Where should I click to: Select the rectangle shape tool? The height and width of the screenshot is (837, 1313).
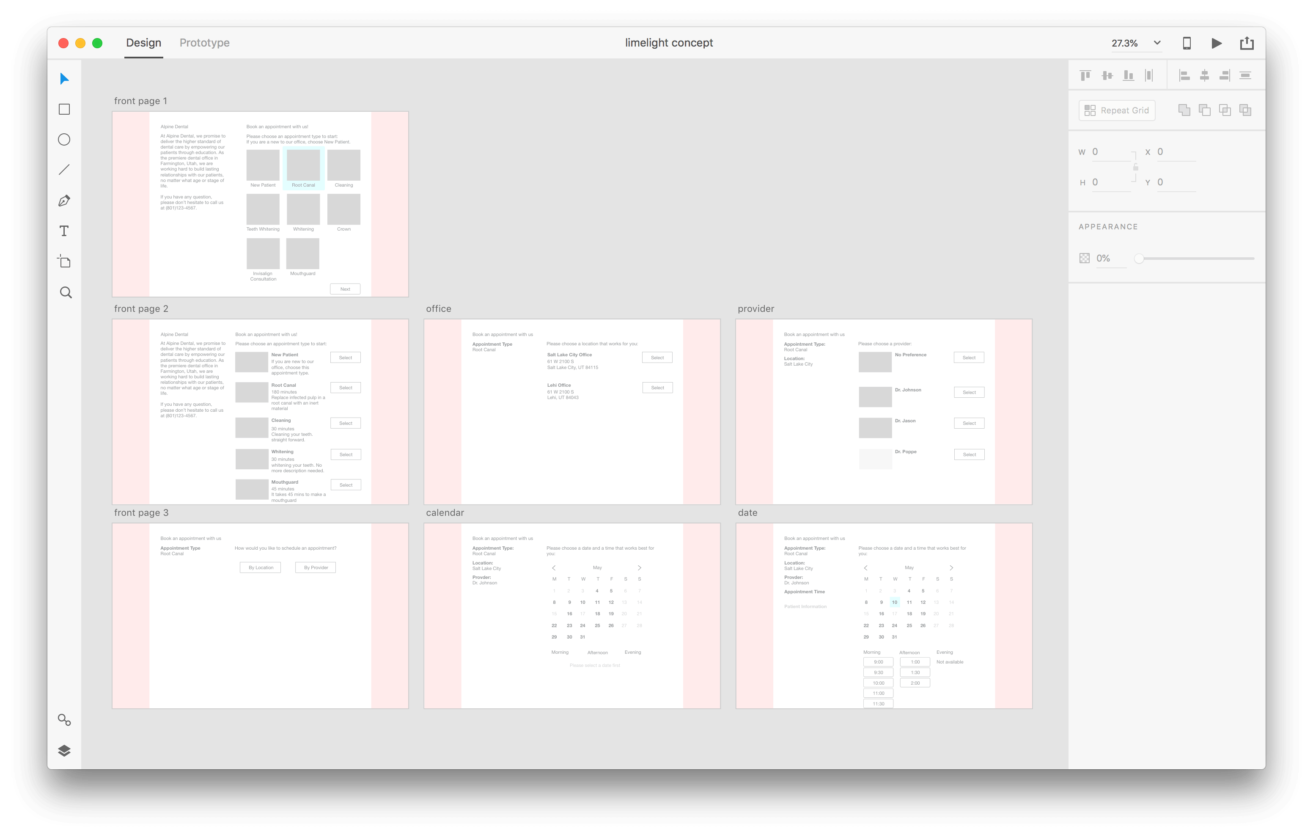(x=65, y=108)
